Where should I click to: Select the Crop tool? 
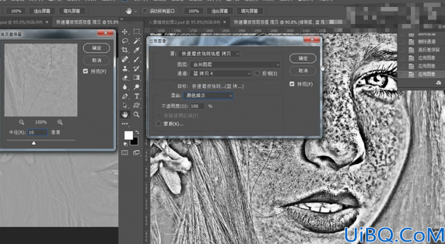coord(125,50)
